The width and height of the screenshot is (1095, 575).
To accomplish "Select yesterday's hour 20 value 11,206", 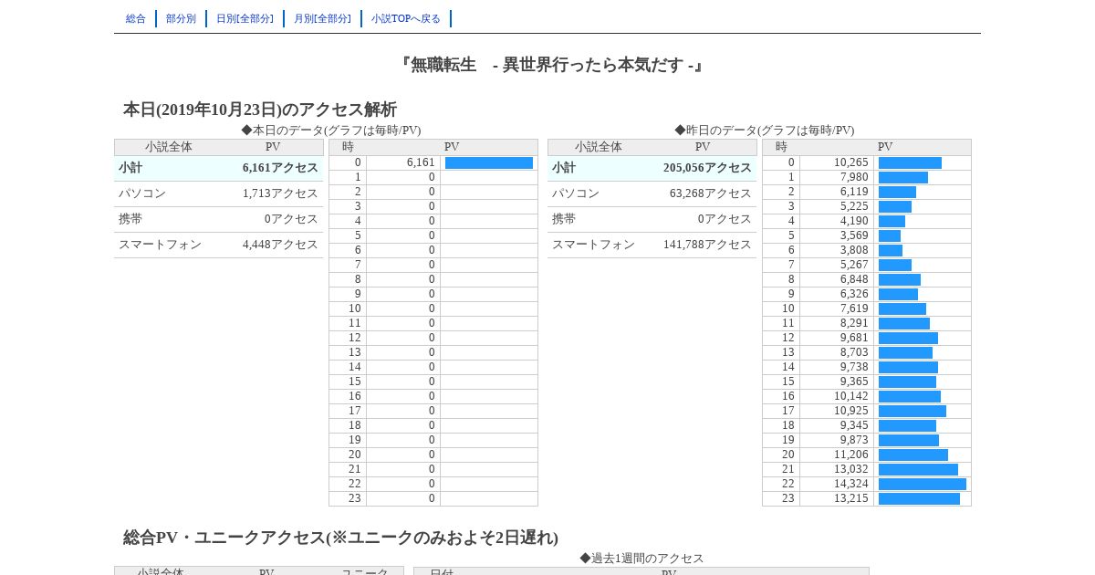I will pyautogui.click(x=850, y=455).
